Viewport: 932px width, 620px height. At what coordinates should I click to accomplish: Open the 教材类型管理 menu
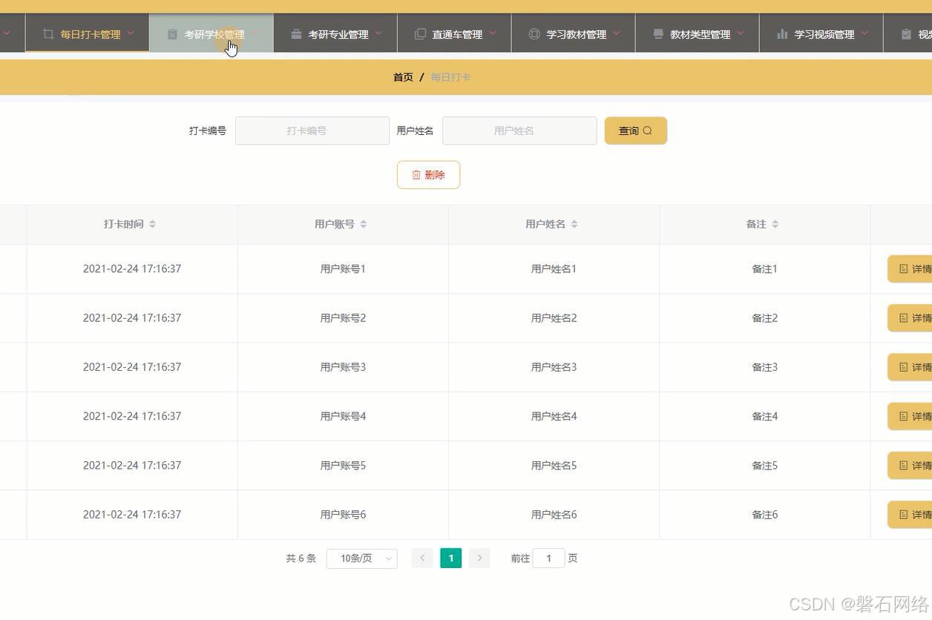click(x=698, y=33)
